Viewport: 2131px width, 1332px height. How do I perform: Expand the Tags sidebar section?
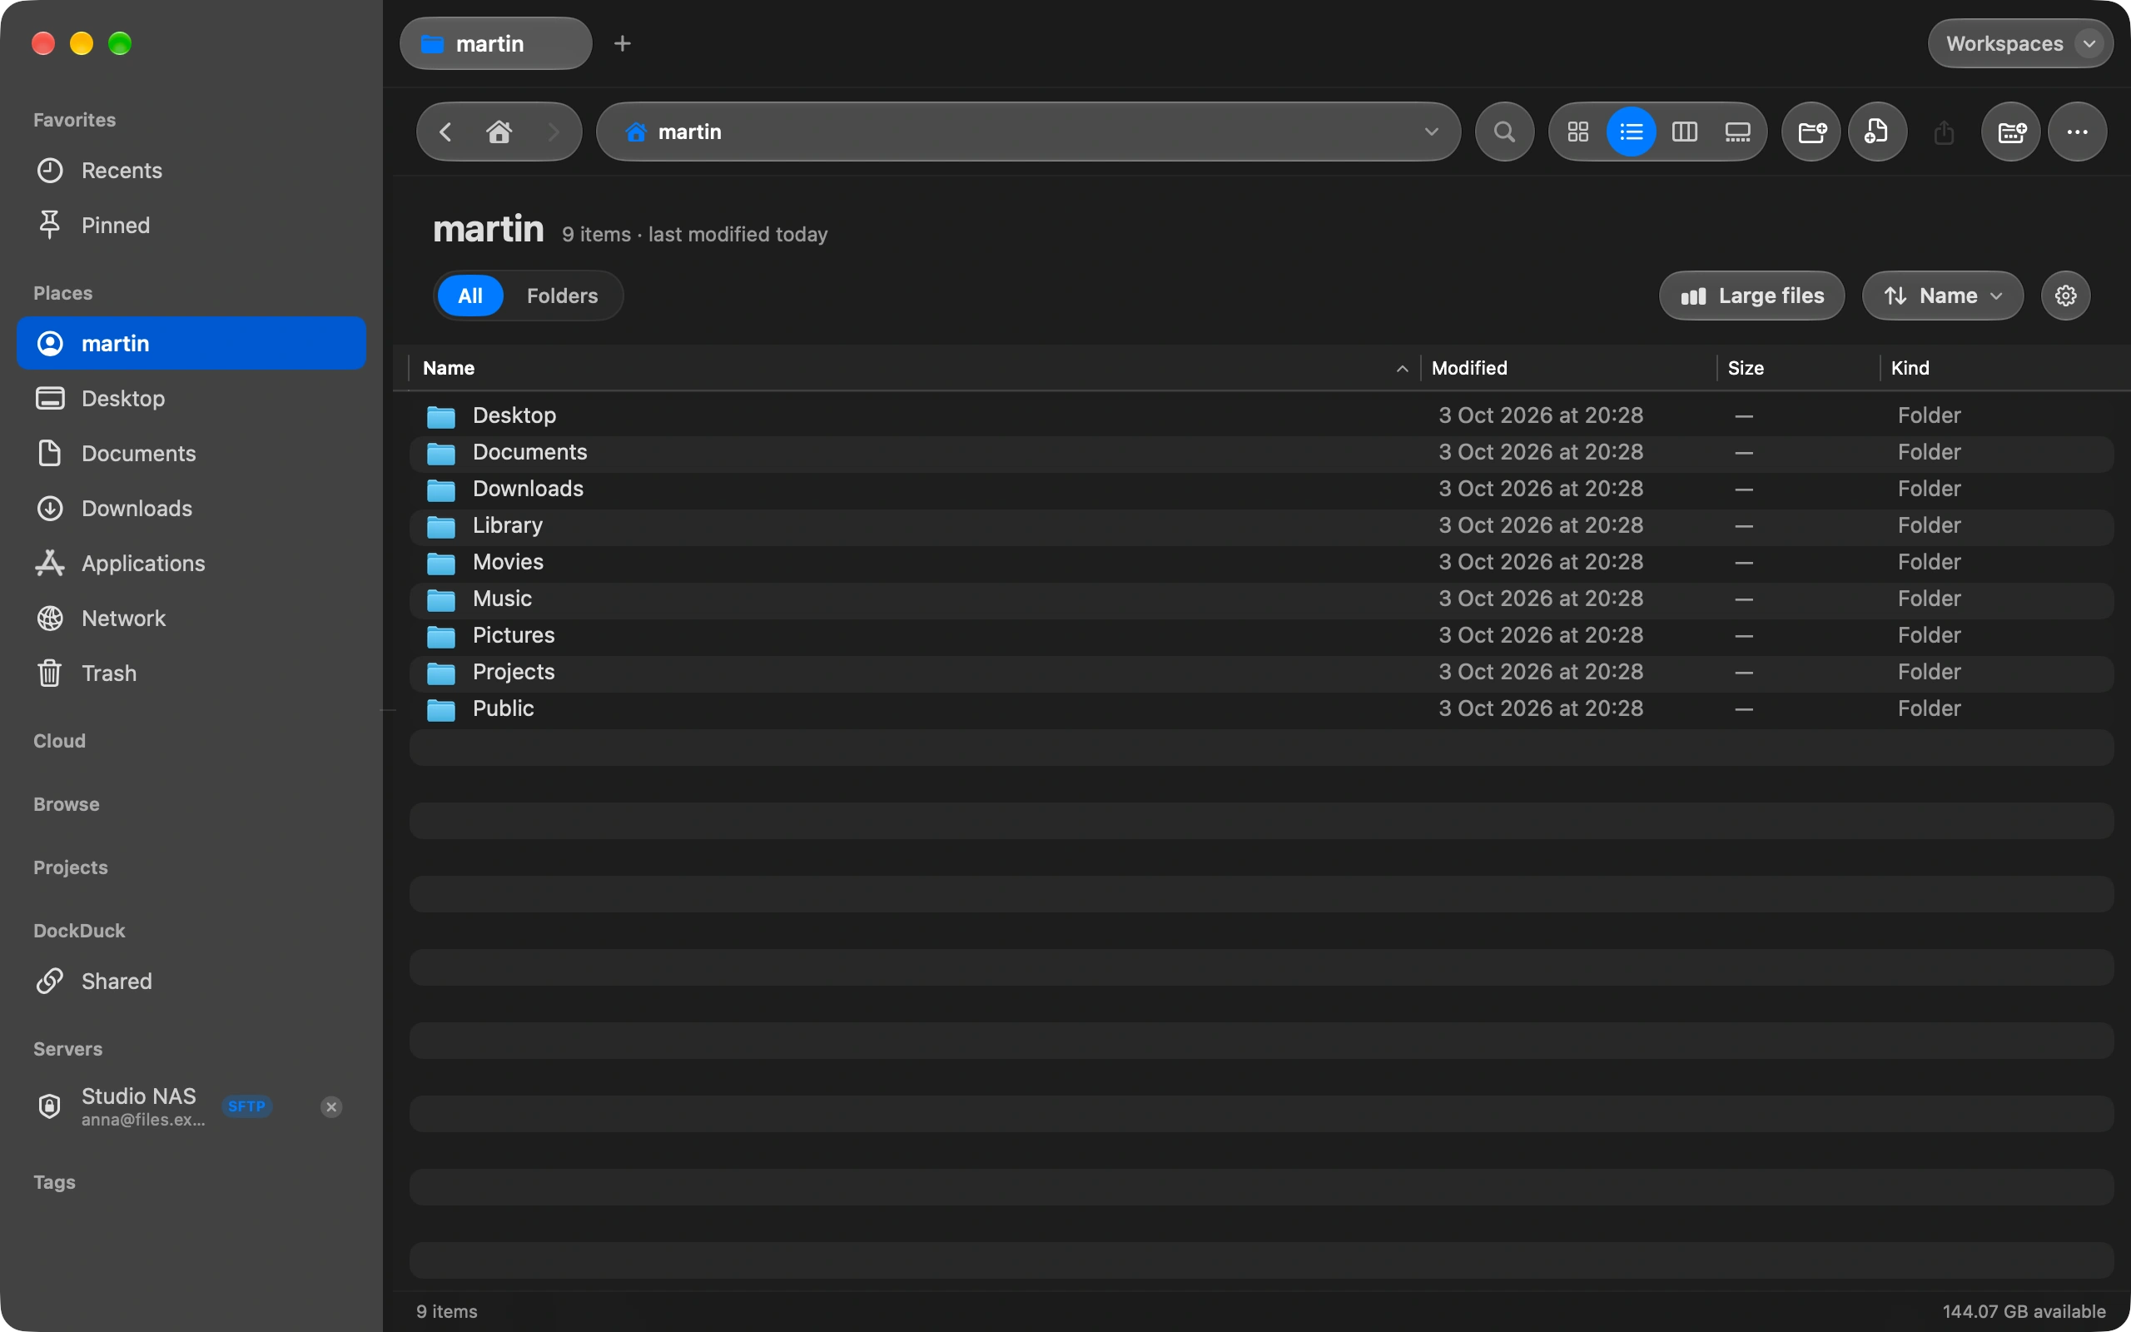pos(55,1182)
